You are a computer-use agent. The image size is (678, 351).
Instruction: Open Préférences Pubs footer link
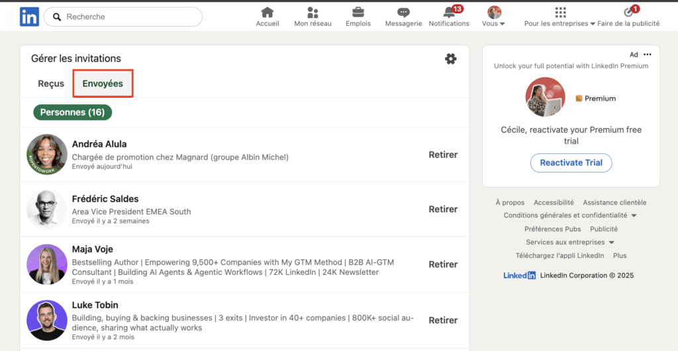pos(553,229)
